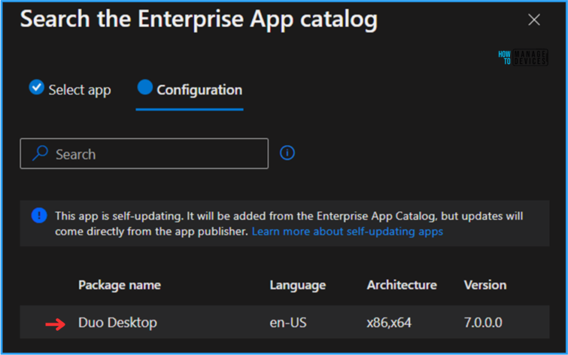Image resolution: width=568 pixels, height=355 pixels.
Task: Click the en-US language cell
Action: 288,322
